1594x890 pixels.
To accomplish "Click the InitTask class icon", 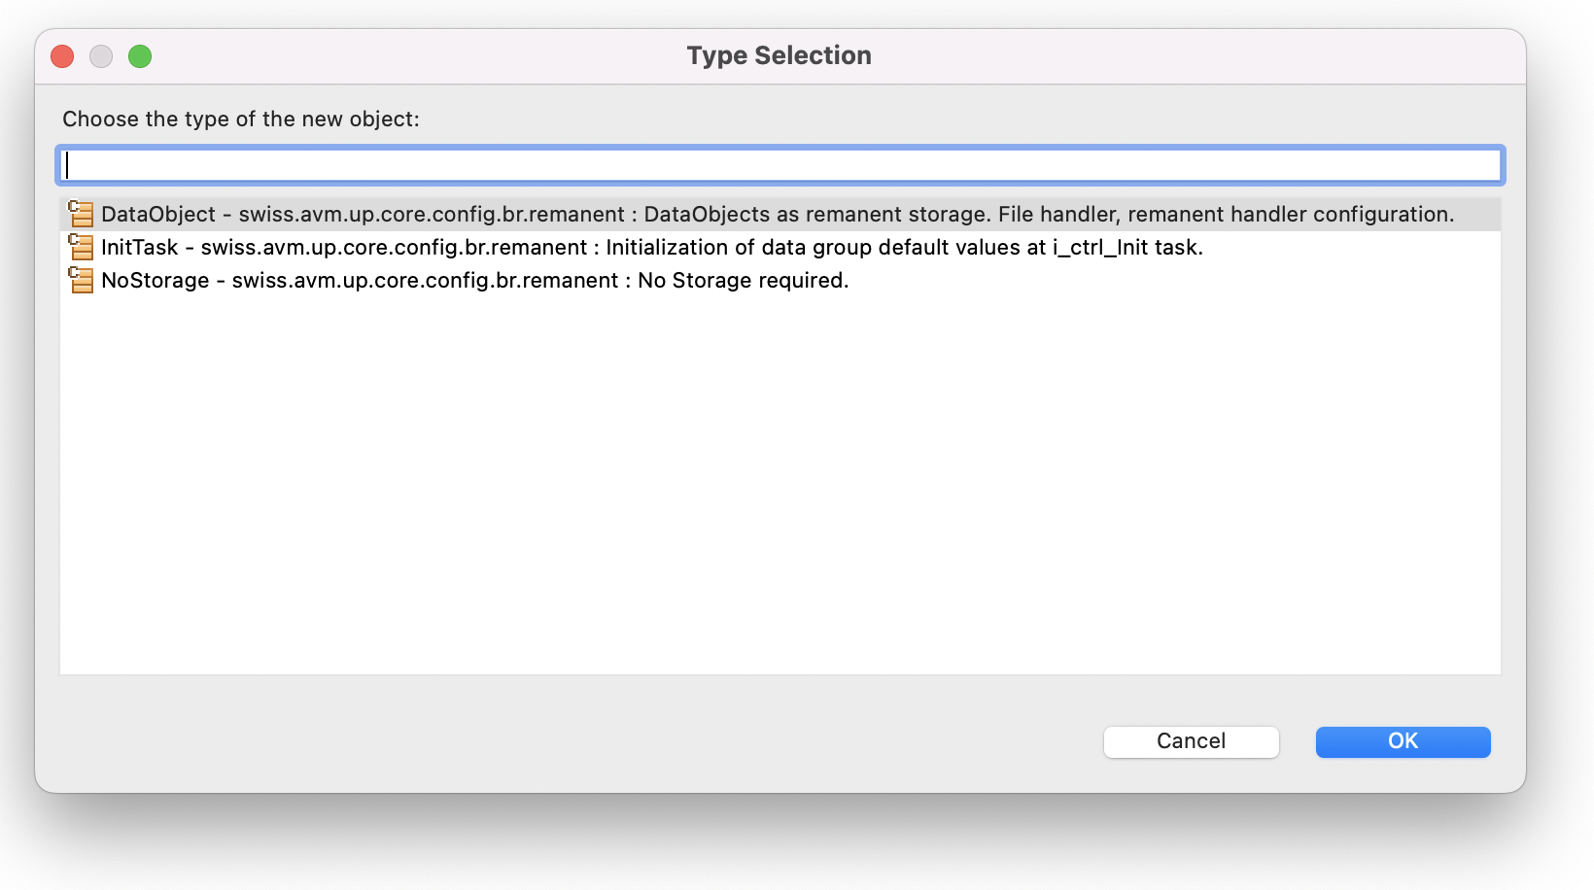I will pyautogui.click(x=81, y=247).
